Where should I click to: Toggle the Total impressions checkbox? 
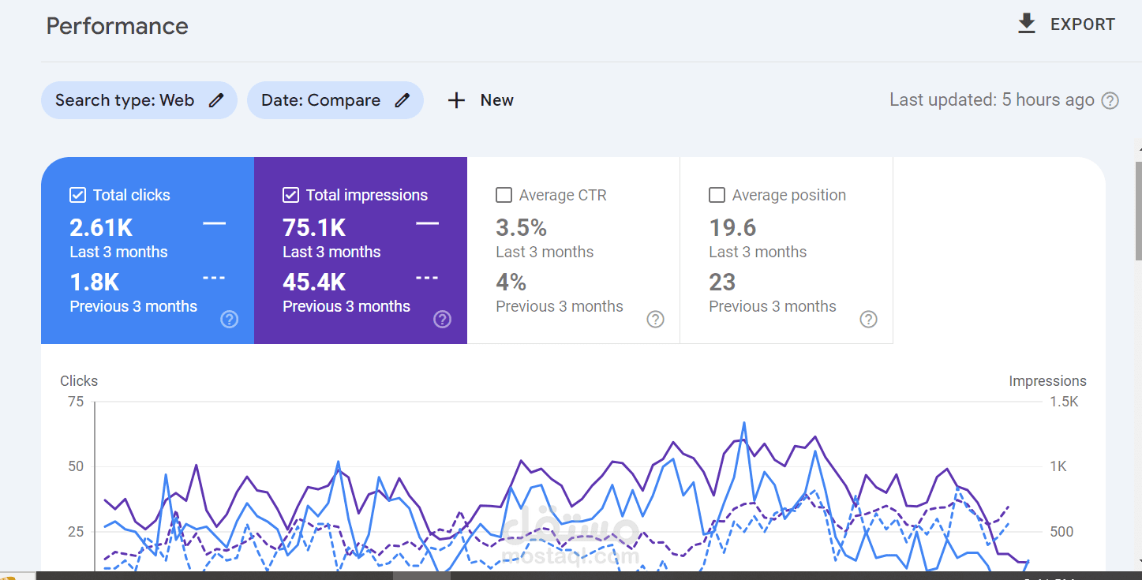point(290,195)
